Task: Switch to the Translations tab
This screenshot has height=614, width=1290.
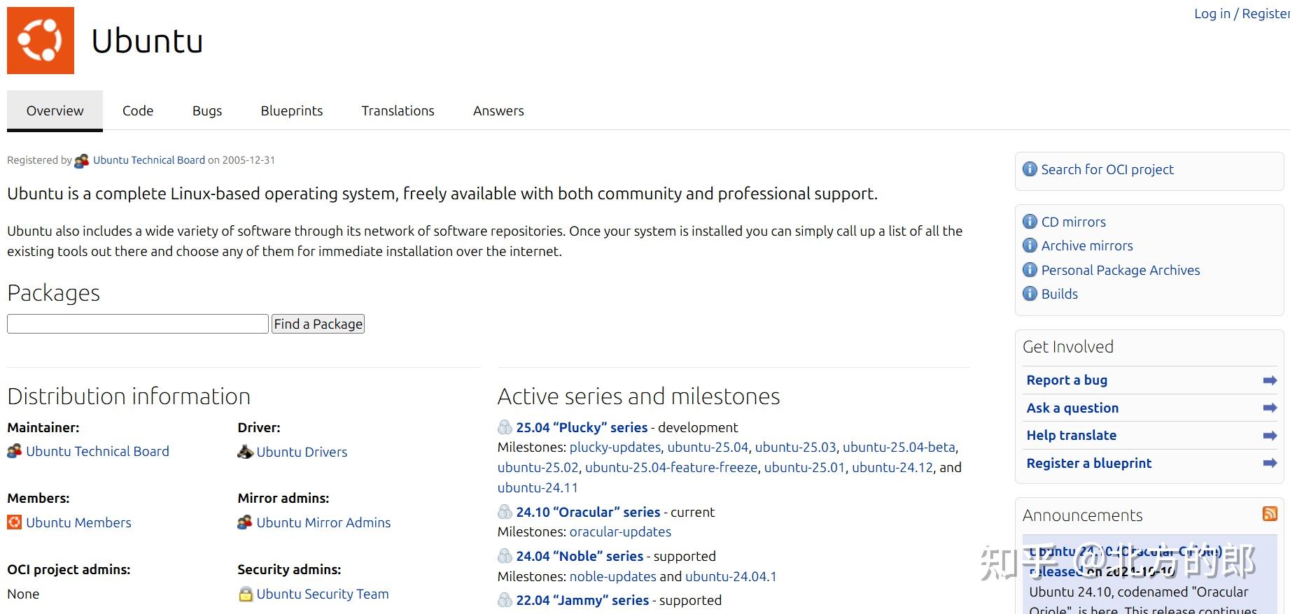Action: pos(398,110)
